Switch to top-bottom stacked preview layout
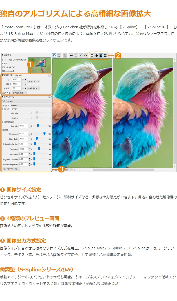Screen dimensions: 177x301 105,55
